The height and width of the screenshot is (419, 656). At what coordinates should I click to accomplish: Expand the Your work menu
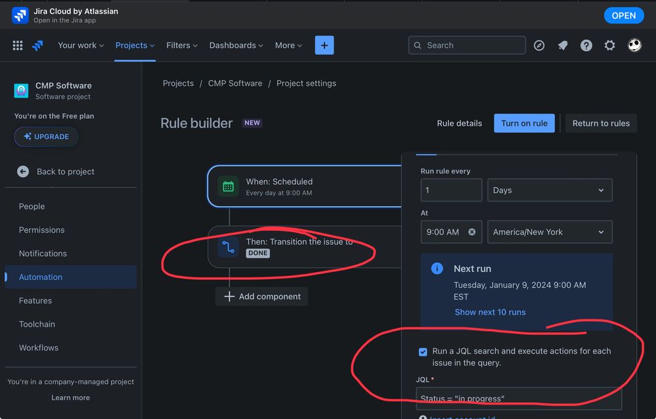(81, 45)
